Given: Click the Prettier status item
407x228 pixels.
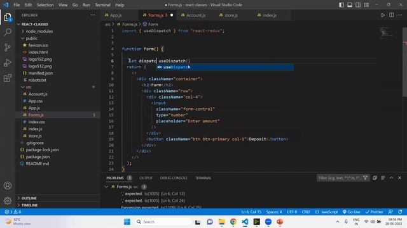Looking at the screenshot, I should [375, 212].
